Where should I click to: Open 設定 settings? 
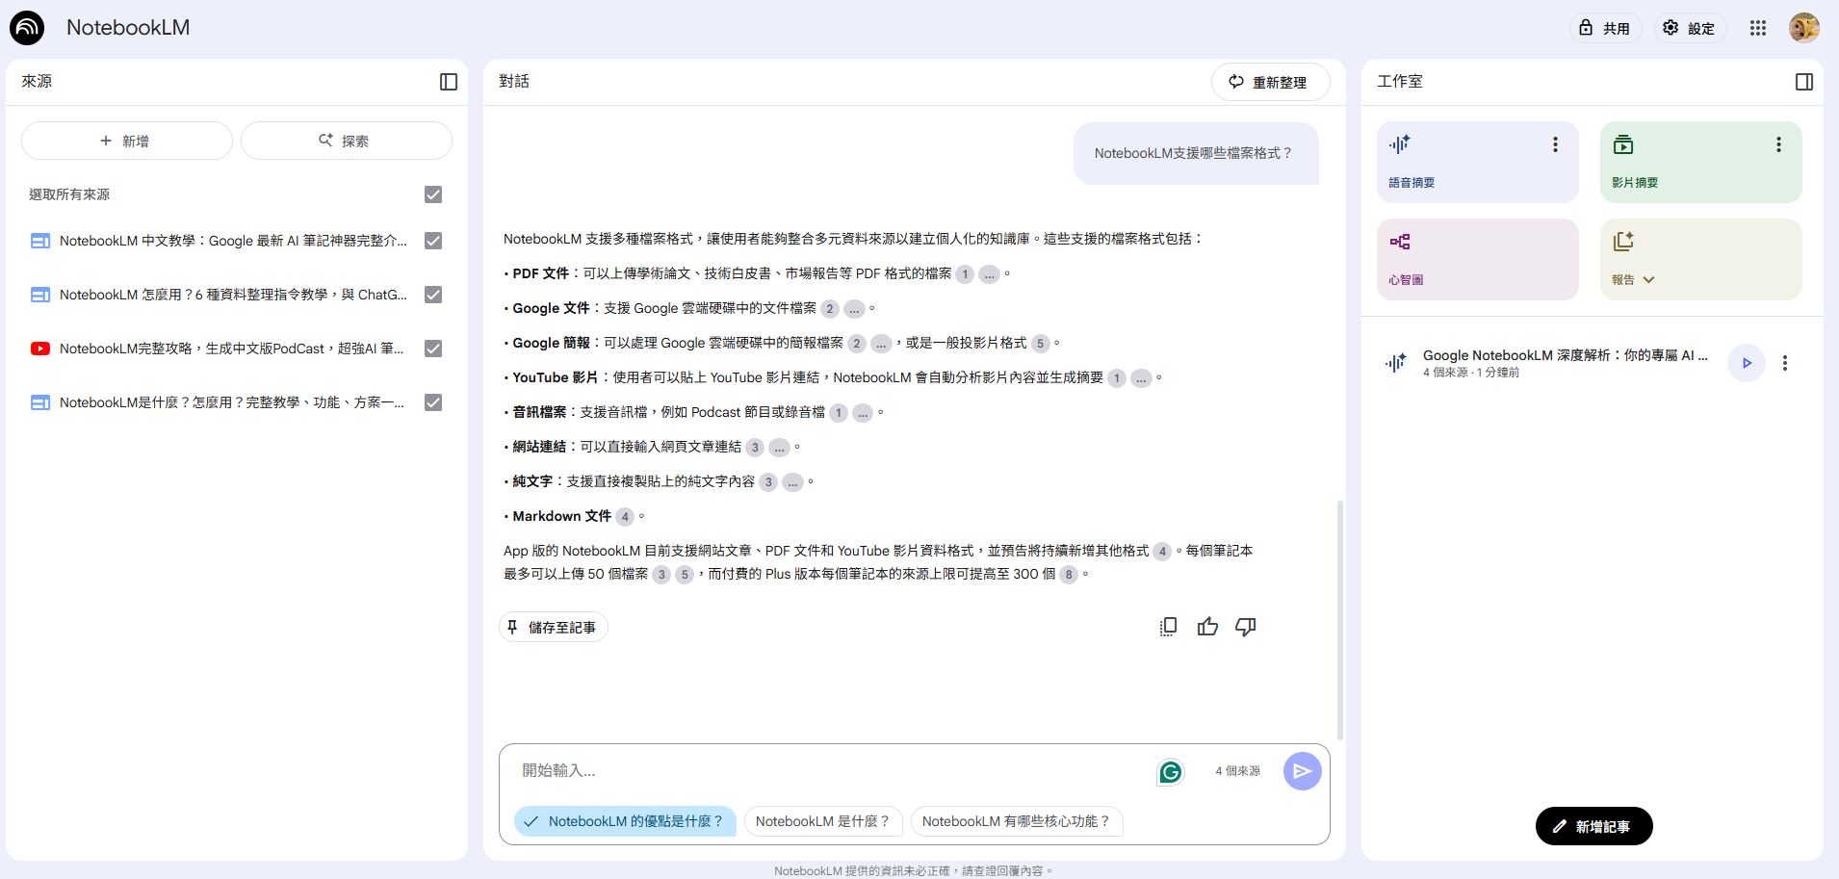[1690, 28]
